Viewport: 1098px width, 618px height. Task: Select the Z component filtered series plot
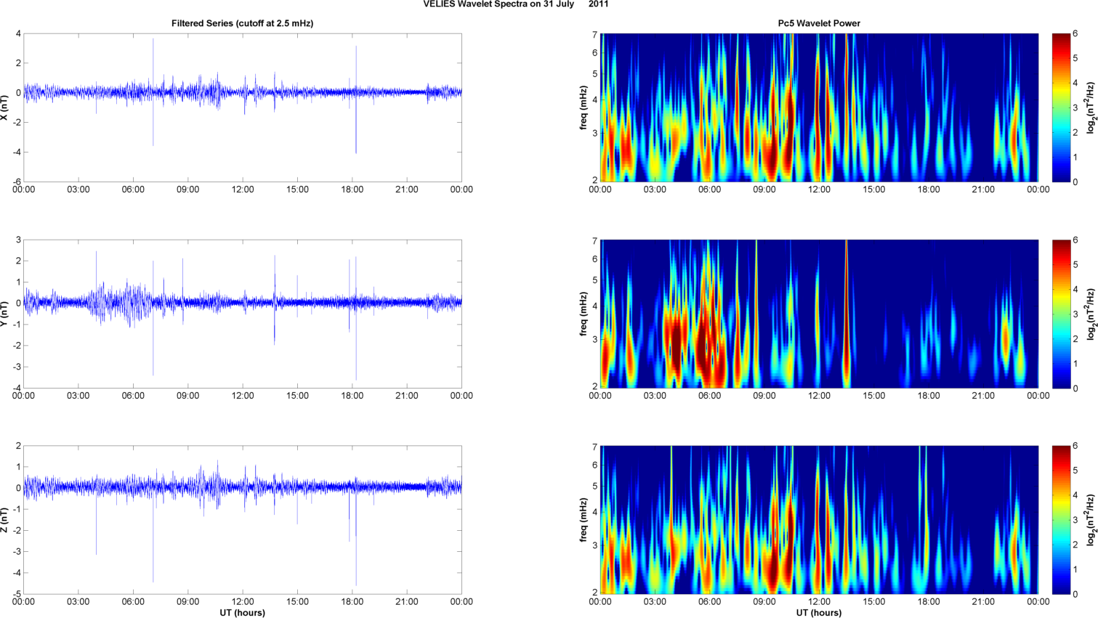(243, 520)
